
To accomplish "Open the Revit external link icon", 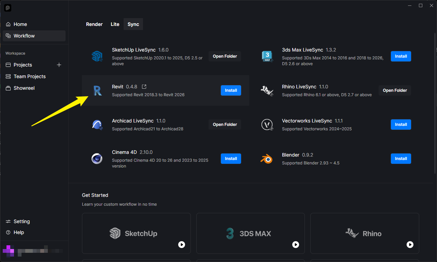I will pos(144,87).
